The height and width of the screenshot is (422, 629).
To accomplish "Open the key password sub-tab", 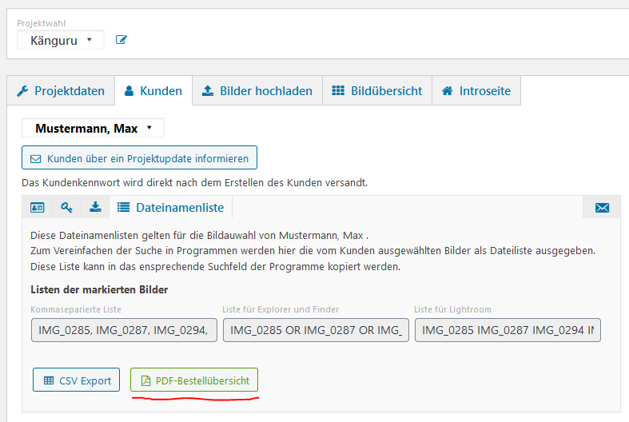I will click(x=66, y=208).
